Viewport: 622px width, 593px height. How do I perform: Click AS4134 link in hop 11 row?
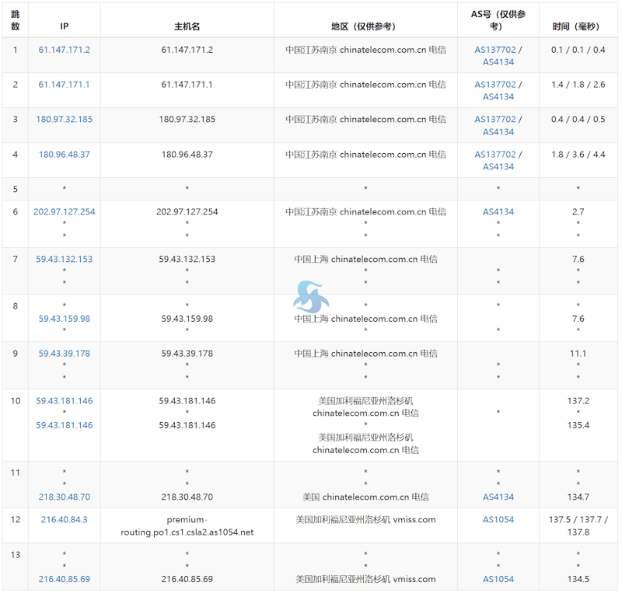click(x=498, y=497)
